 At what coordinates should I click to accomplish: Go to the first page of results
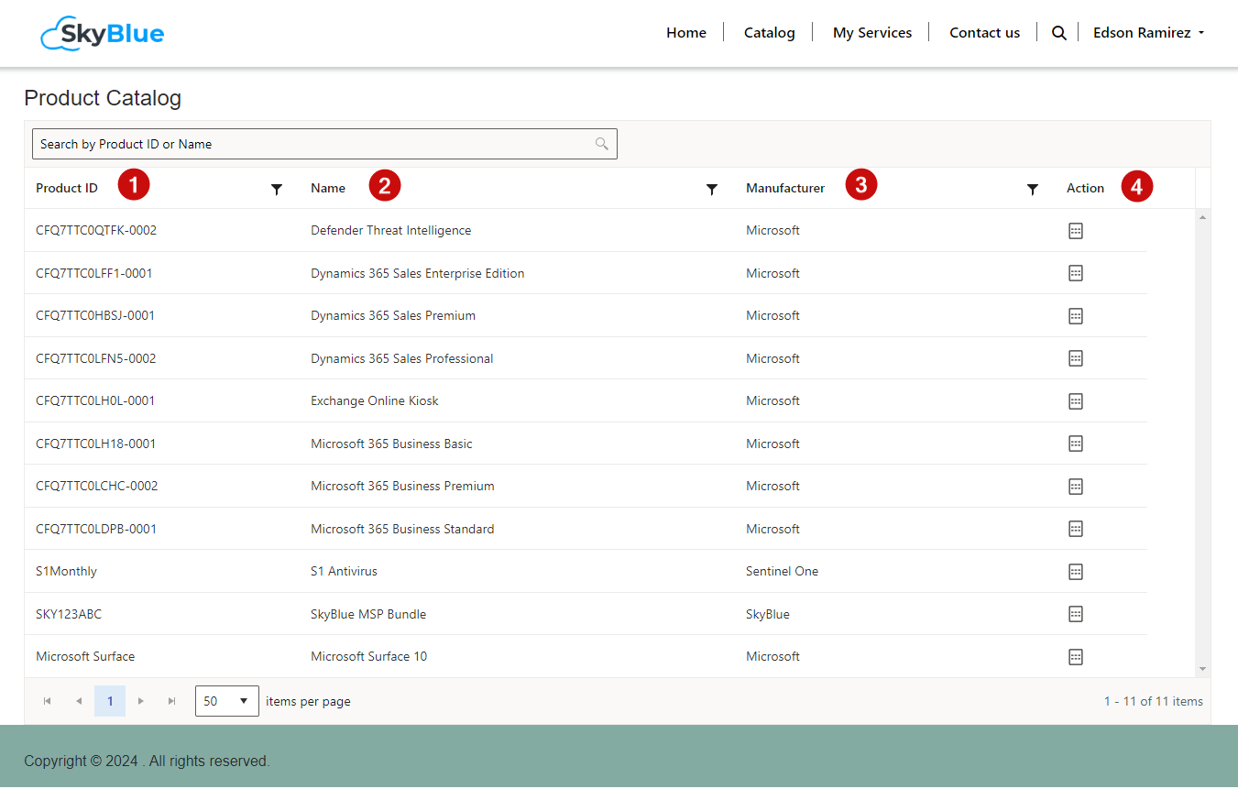pos(48,701)
